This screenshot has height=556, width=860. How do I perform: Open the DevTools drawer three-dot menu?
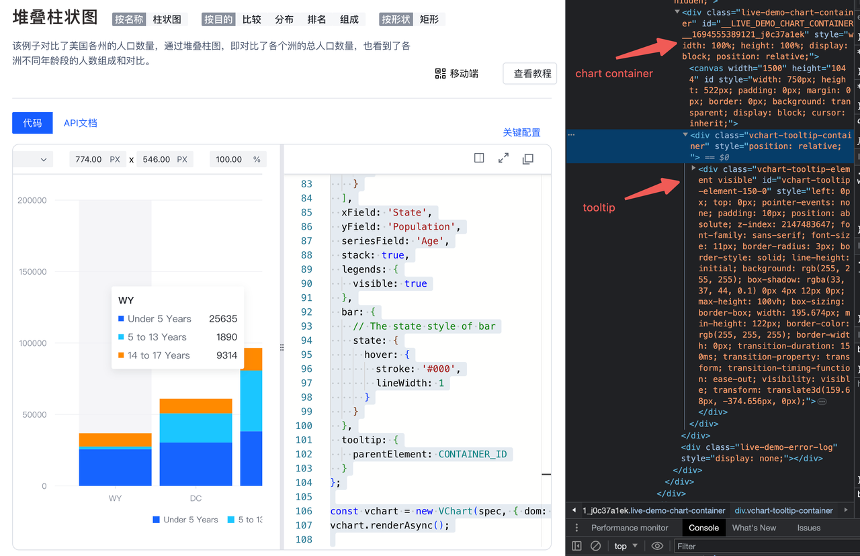[x=576, y=528]
